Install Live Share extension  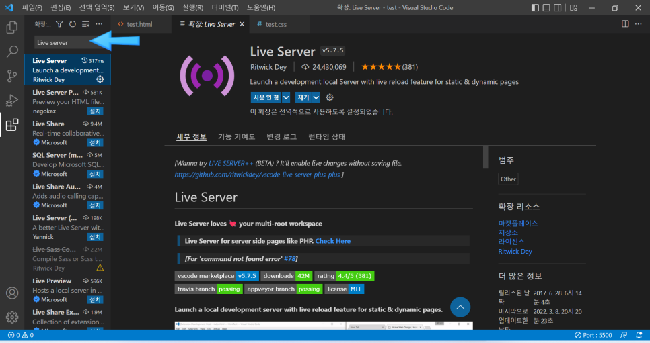click(95, 143)
